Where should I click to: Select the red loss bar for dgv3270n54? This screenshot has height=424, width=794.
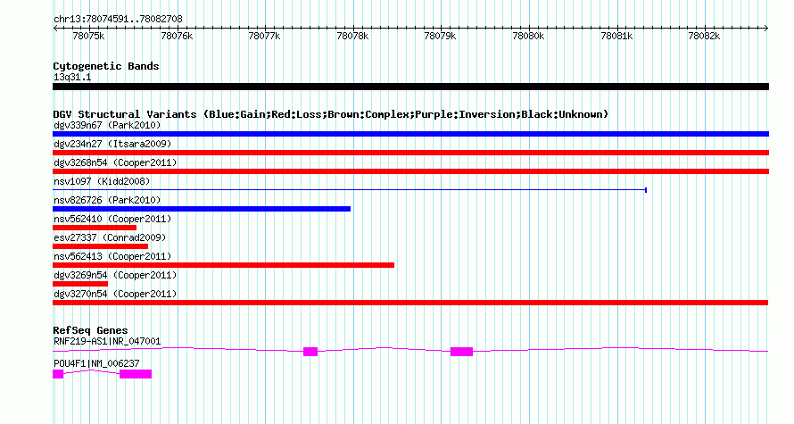tap(410, 303)
